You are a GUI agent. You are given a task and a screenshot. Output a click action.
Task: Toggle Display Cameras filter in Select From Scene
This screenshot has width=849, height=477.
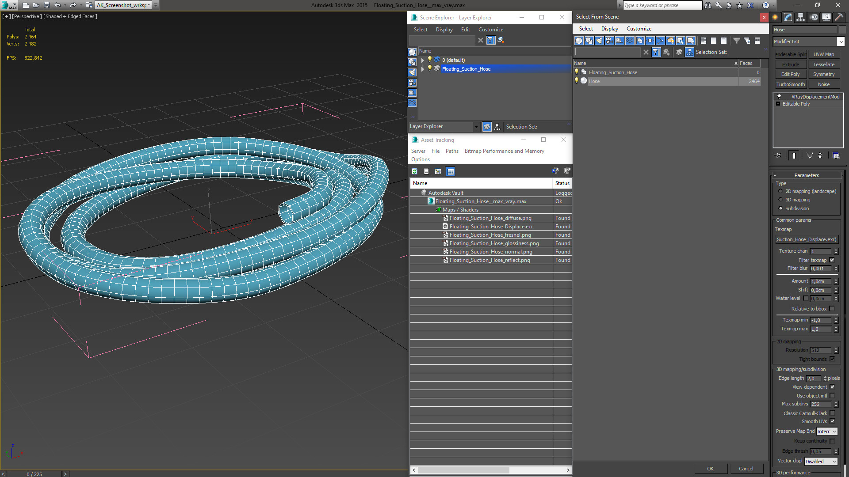pyautogui.click(x=609, y=41)
